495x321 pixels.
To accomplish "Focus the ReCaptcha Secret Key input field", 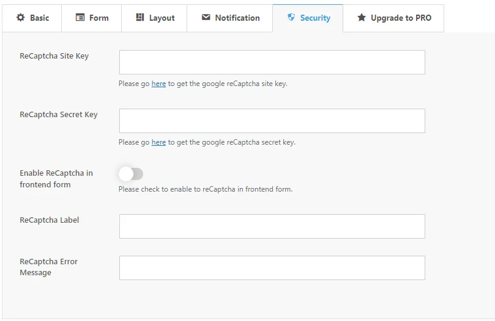I will [x=272, y=121].
